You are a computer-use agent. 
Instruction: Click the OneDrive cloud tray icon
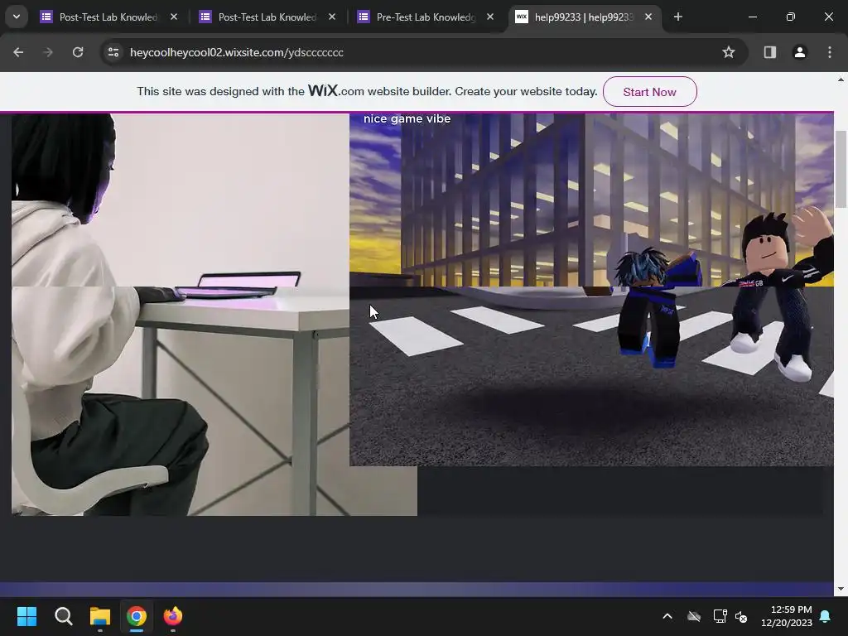pyautogui.click(x=694, y=616)
